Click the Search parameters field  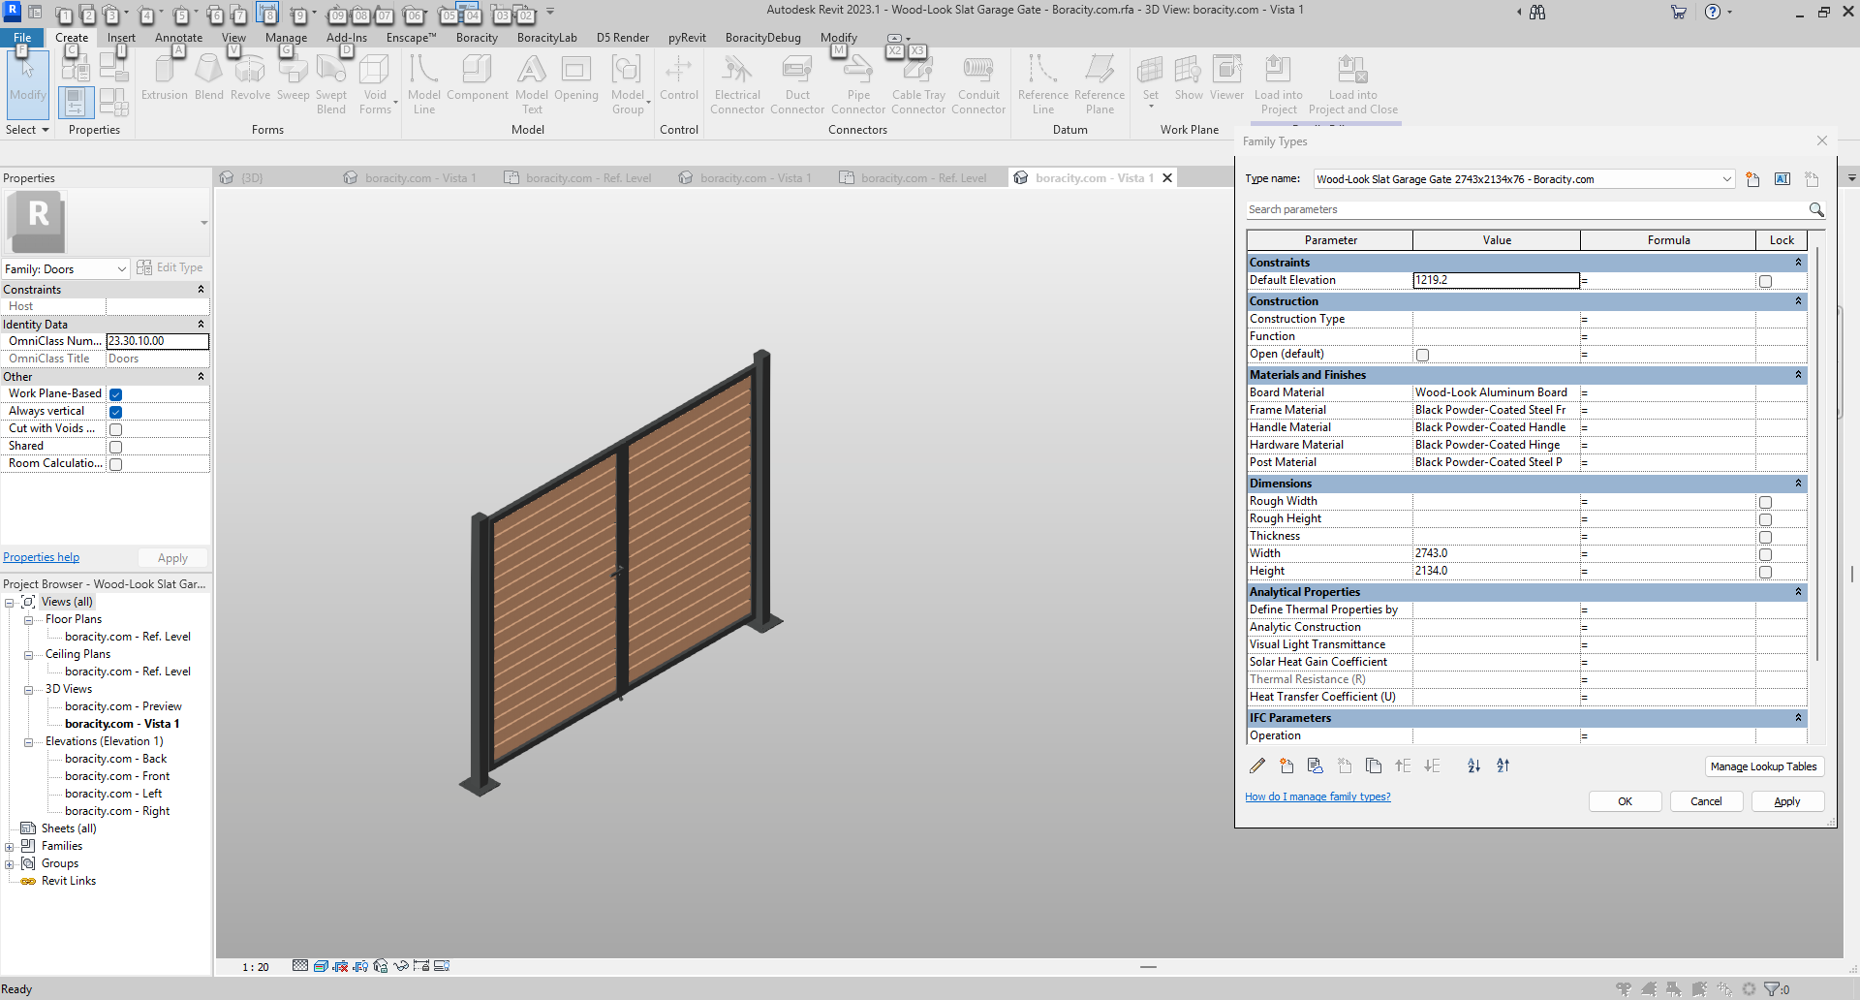click(x=1526, y=209)
